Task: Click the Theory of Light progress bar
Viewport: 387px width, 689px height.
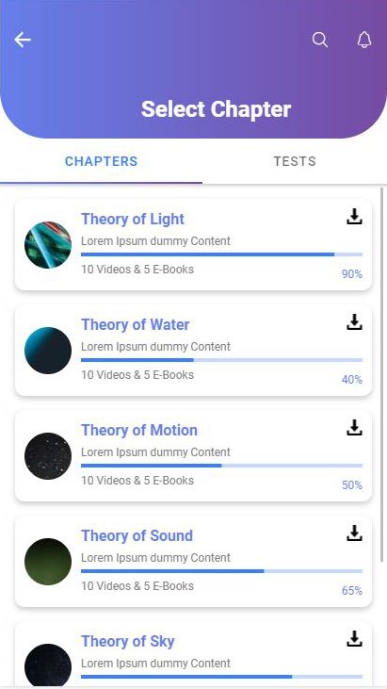Action: point(221,254)
